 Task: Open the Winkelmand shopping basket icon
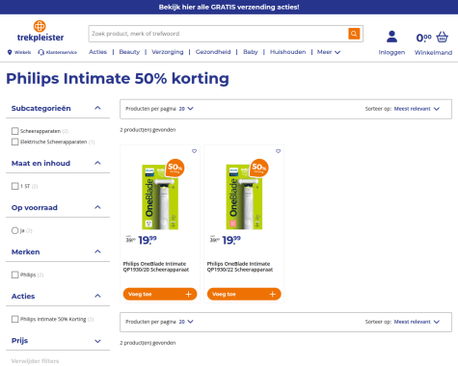442,37
